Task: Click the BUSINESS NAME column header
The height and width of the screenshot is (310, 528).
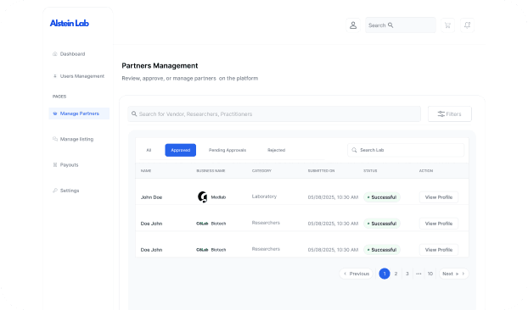Action: [x=211, y=171]
